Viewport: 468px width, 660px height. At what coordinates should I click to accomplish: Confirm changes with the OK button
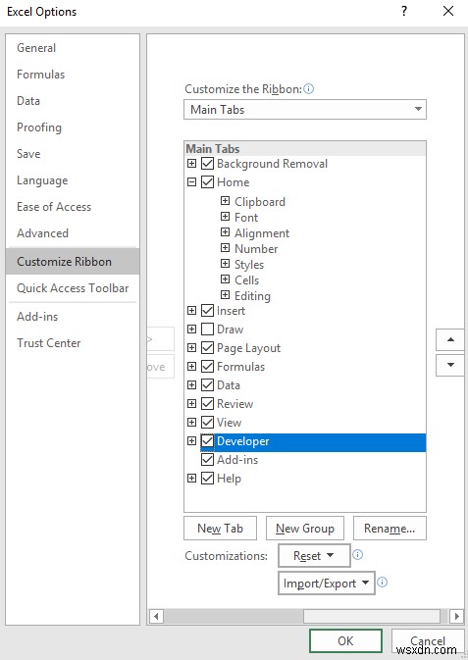pos(345,640)
